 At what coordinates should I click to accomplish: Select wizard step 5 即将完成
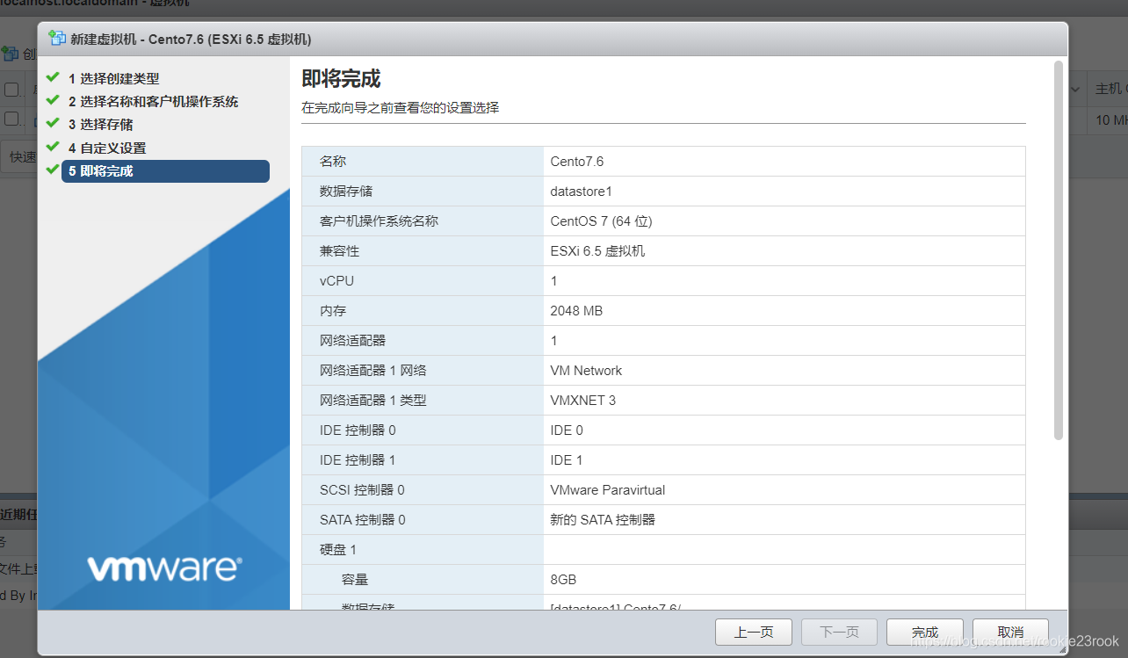(x=165, y=171)
